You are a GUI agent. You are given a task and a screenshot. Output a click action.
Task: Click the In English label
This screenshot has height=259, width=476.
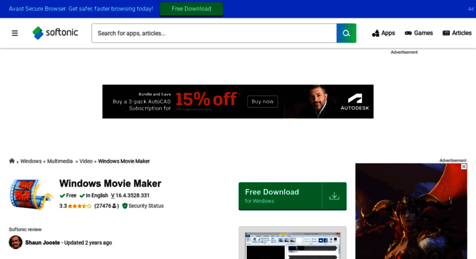[94, 195]
